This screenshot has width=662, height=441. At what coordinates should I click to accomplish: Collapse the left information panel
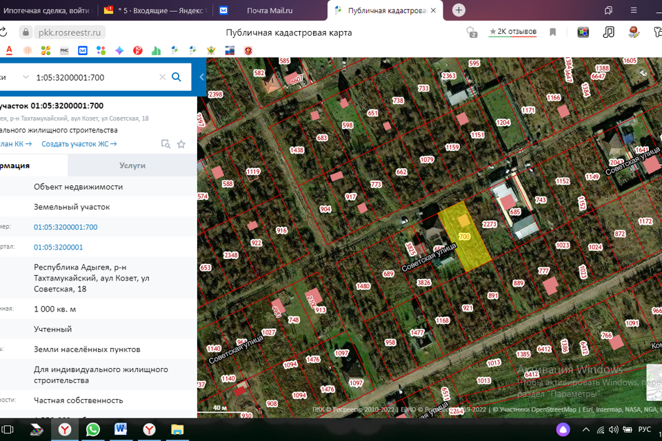pyautogui.click(x=201, y=77)
